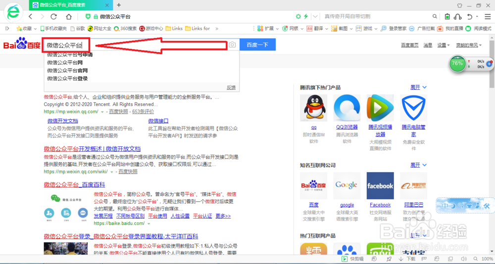The height and width of the screenshot is (264, 495).
Task: Expand the 收藏 favorites dropdown arrow
Action: [35, 29]
